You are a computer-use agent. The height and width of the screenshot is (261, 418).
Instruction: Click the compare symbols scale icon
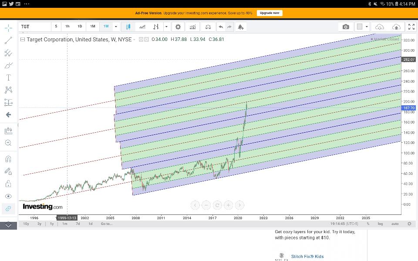(208, 27)
